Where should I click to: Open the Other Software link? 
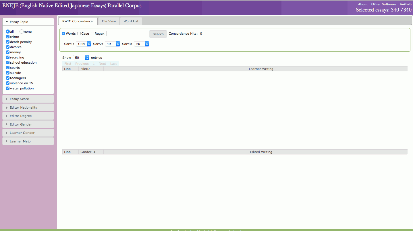coord(383,4)
